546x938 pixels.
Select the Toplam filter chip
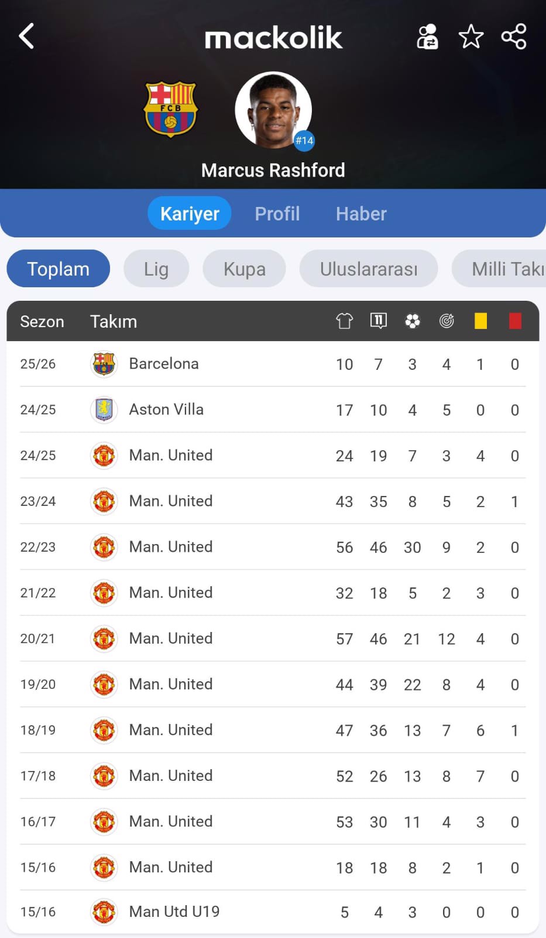tap(59, 269)
